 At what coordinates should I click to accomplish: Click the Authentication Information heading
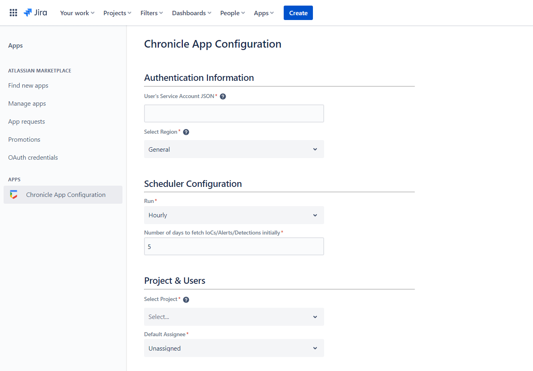199,78
